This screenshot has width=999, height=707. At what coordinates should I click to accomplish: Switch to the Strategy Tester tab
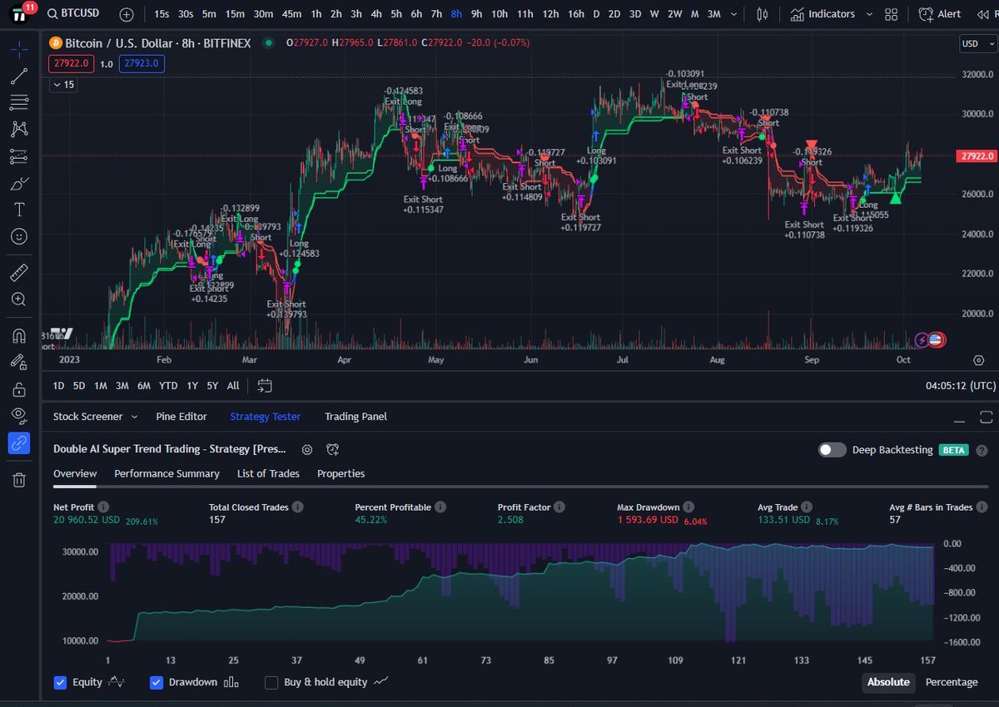[266, 417]
